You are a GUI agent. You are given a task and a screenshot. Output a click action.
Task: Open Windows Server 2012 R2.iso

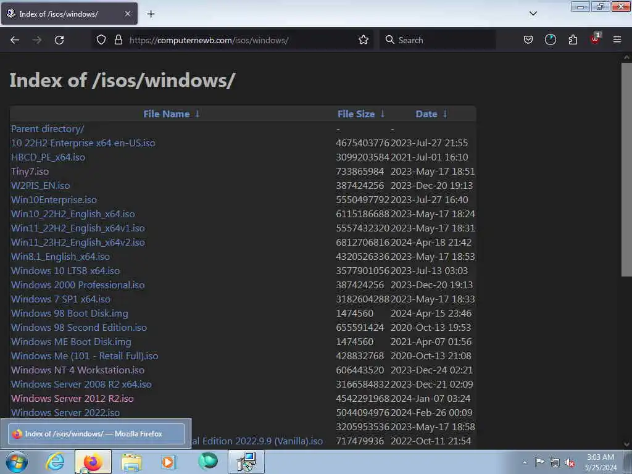click(x=72, y=398)
